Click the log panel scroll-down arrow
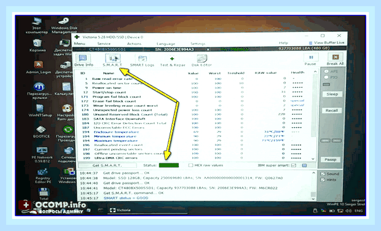This screenshot has width=381, height=231. [313, 198]
